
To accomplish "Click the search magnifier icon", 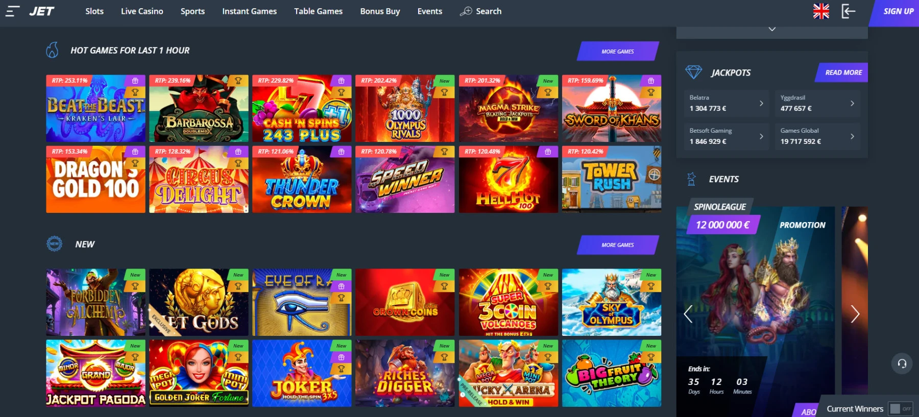I will pos(466,11).
